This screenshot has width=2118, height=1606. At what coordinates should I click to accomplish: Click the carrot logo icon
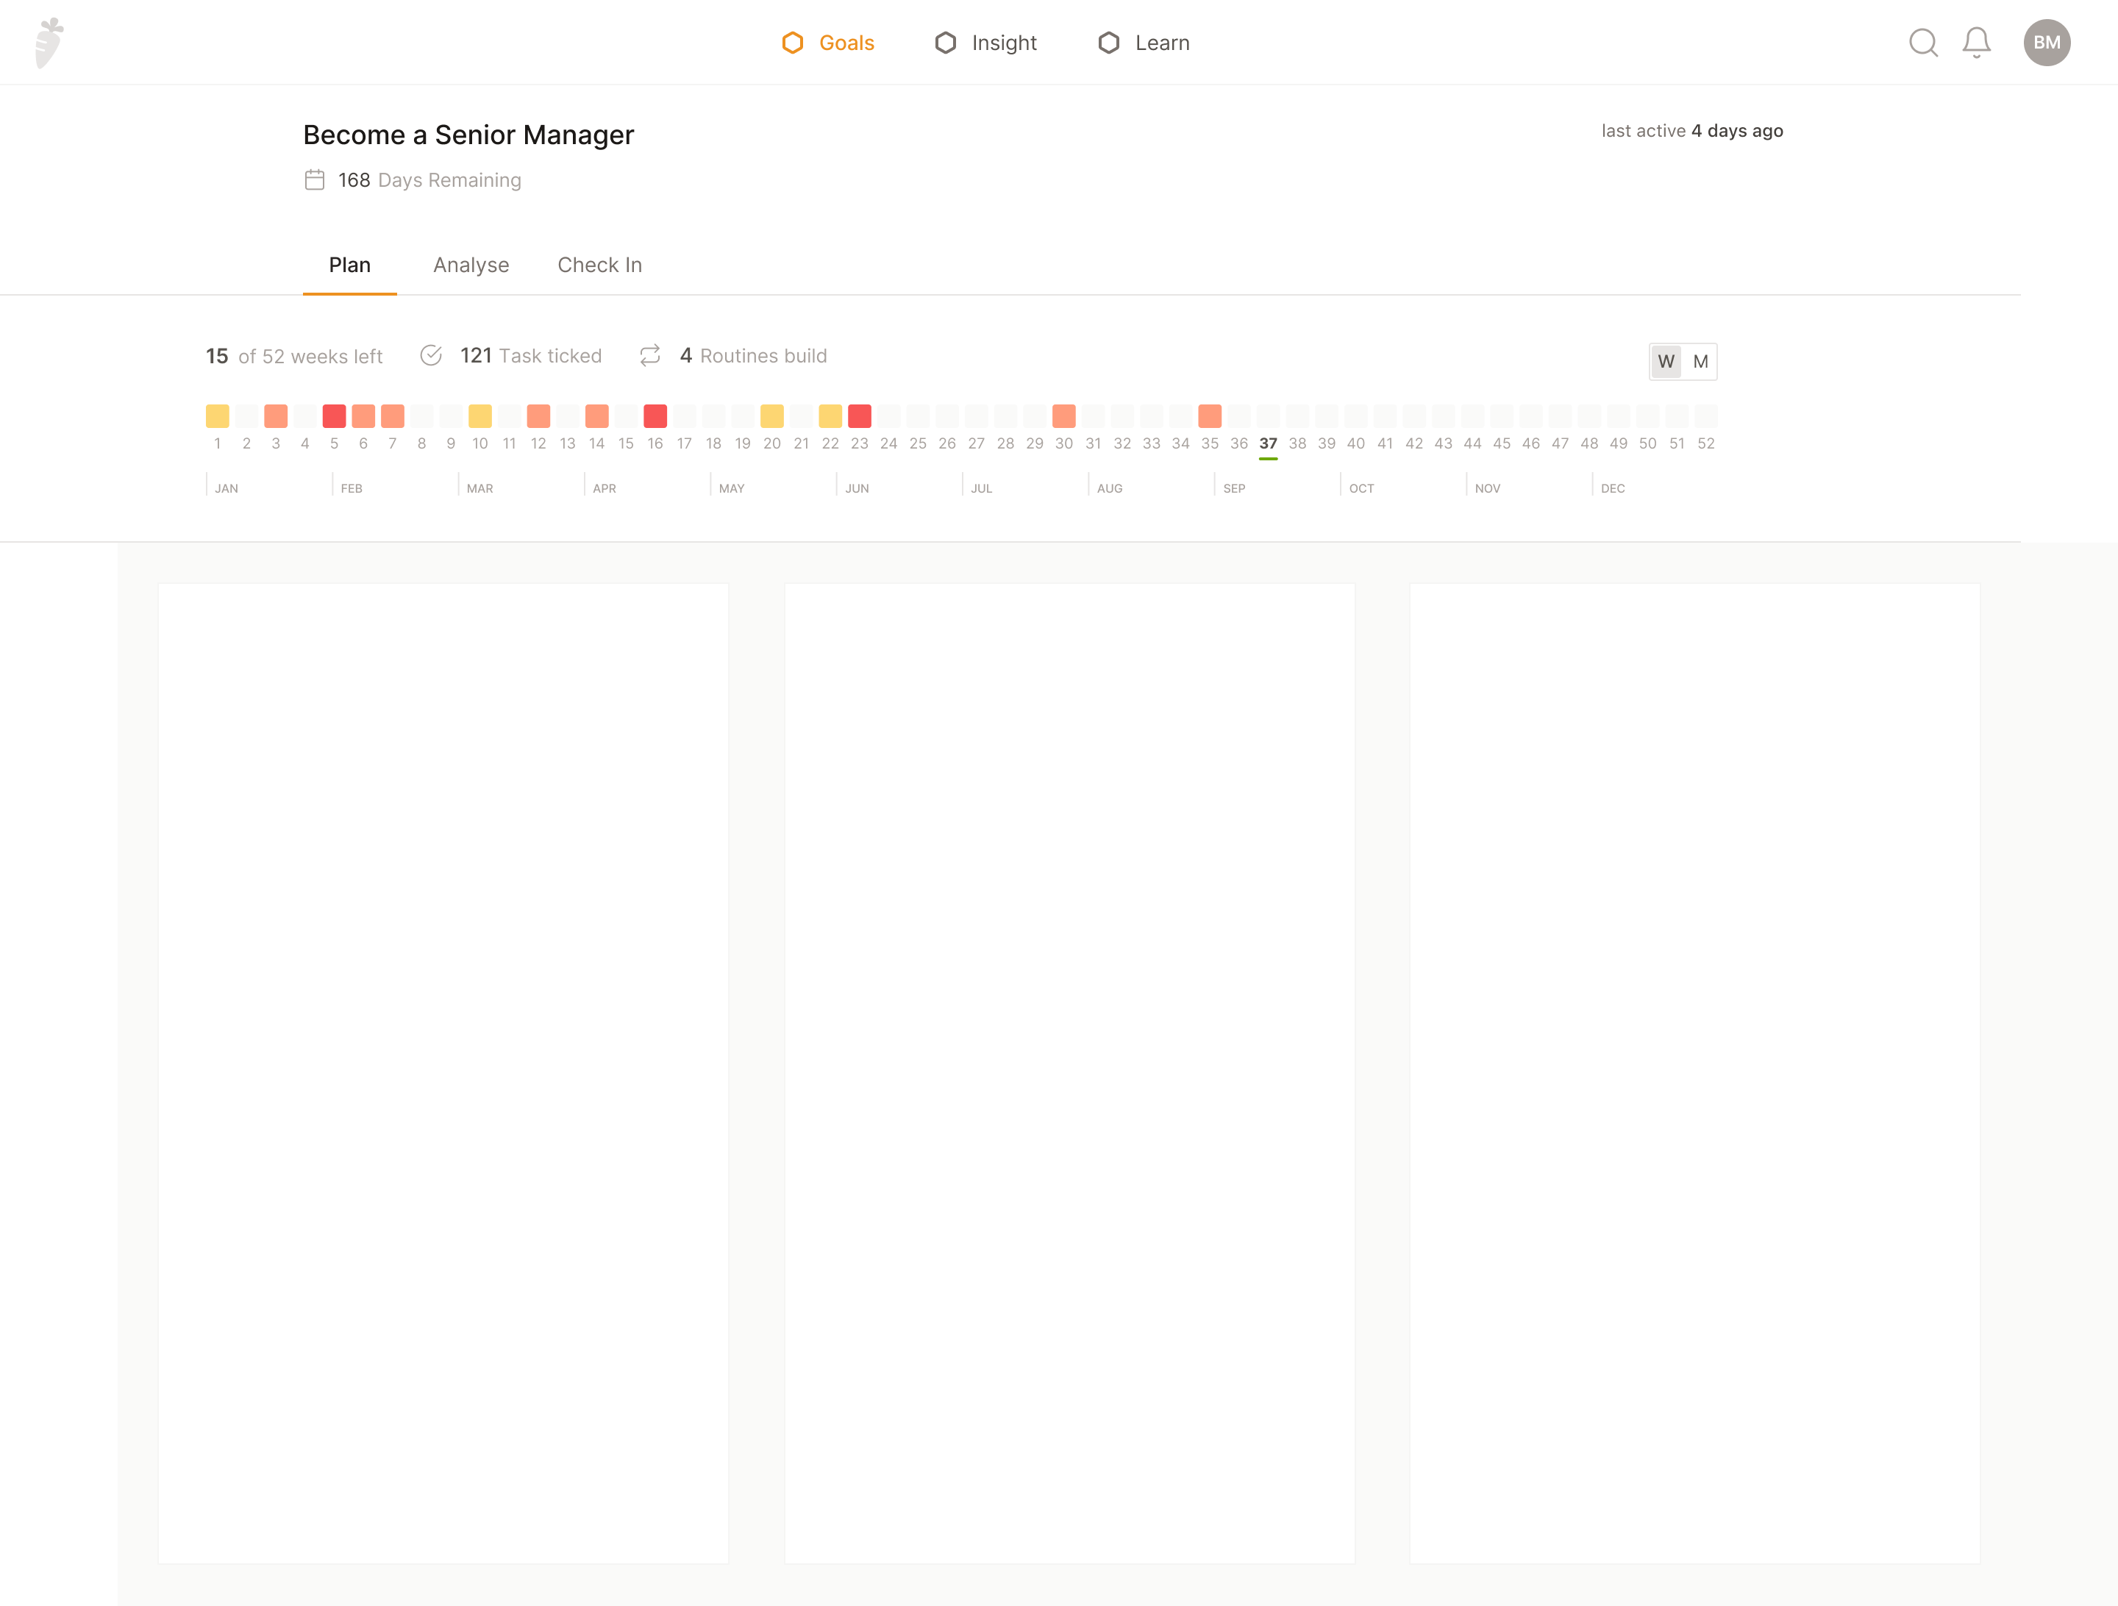click(49, 43)
